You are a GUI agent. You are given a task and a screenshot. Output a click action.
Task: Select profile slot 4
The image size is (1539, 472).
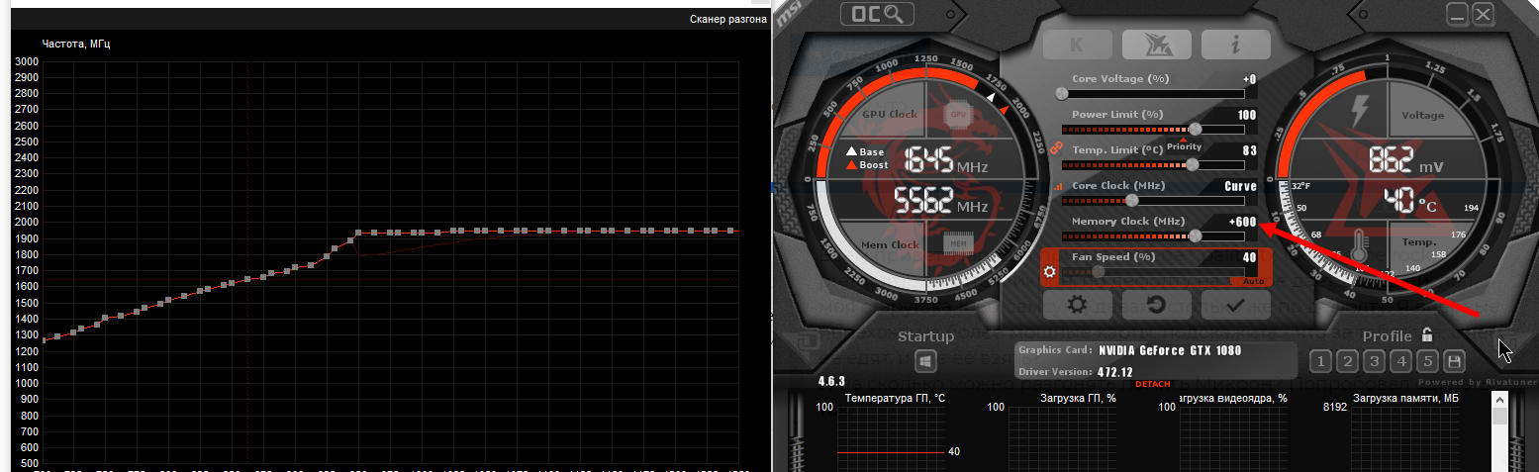point(1400,361)
